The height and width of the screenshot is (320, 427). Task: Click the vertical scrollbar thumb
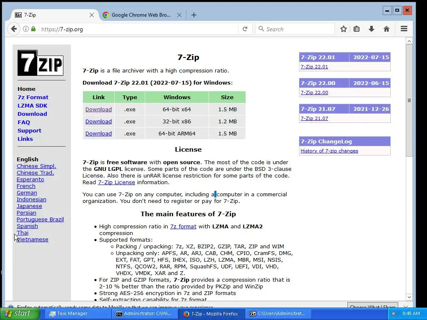(409, 100)
